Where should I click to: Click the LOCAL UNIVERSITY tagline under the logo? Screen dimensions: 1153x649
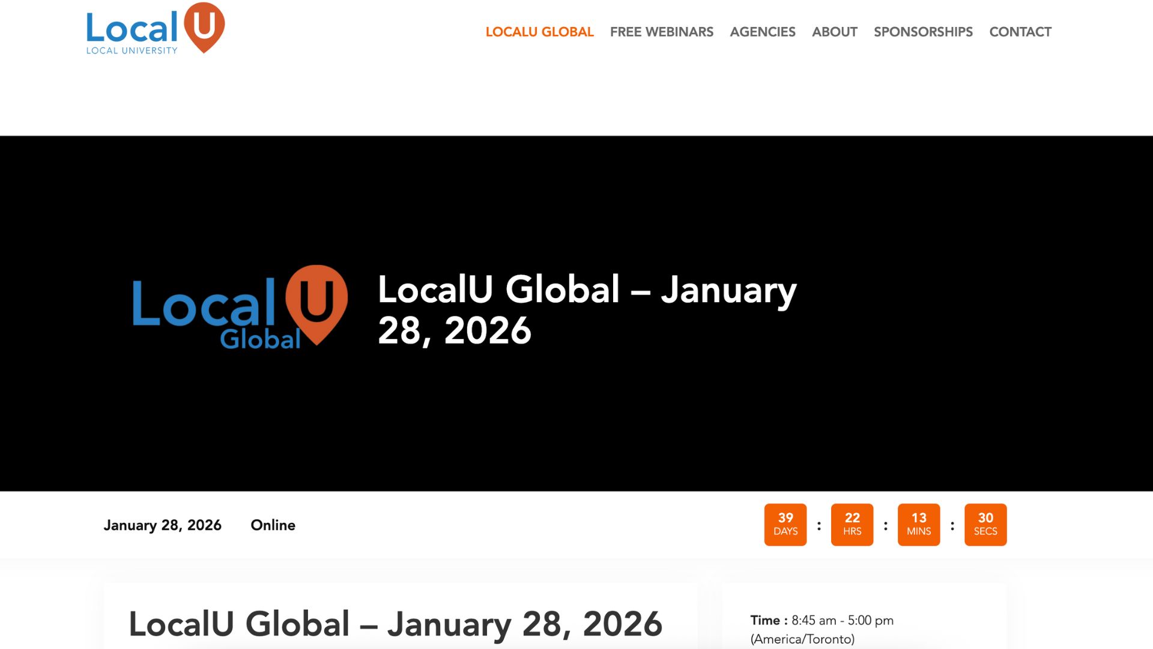[x=132, y=50]
